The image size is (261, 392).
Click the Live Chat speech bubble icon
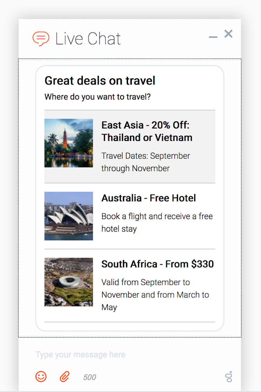pyautogui.click(x=40, y=38)
